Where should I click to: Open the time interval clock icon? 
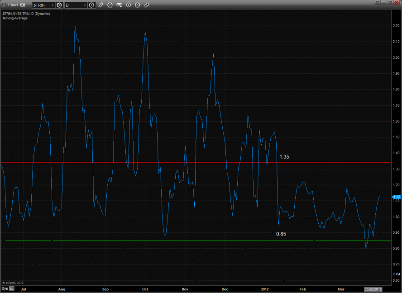[92, 5]
